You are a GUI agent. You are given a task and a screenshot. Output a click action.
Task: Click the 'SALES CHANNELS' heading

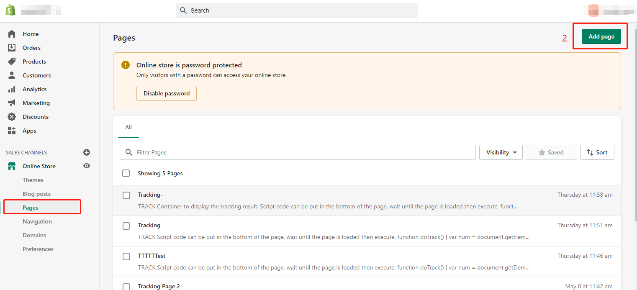26,153
